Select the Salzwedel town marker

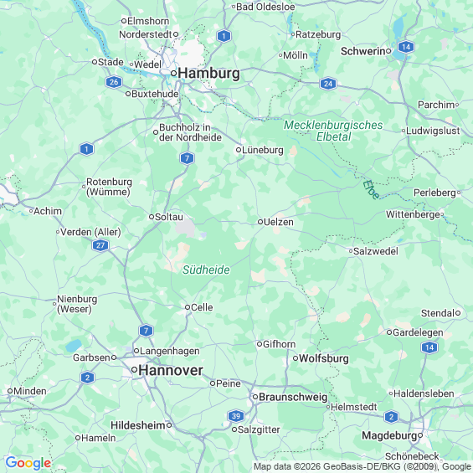[351, 251]
